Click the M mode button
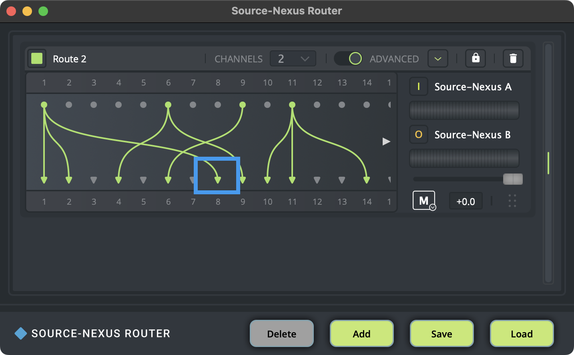This screenshot has width=574, height=355. (423, 200)
